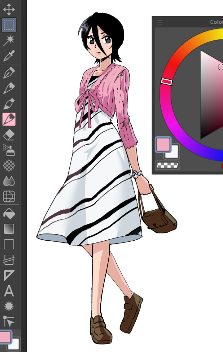The image size is (223, 352).
Task: Select the Airbrush spray tool
Action: click(x=9, y=150)
